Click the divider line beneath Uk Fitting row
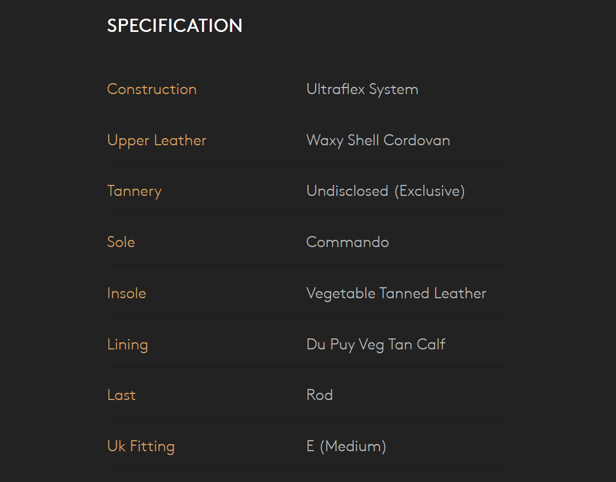Viewport: 616px width, 482px height. pyautogui.click(x=306, y=469)
